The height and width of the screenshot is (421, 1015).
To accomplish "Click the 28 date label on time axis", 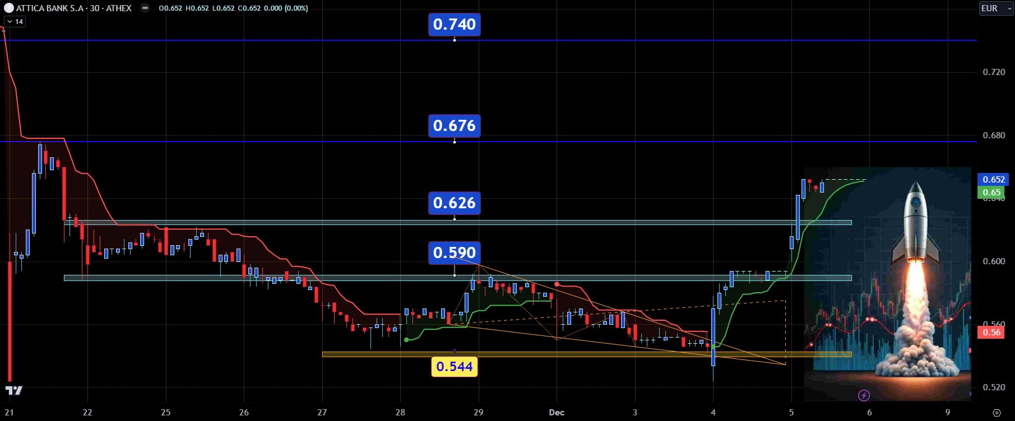I will [400, 413].
